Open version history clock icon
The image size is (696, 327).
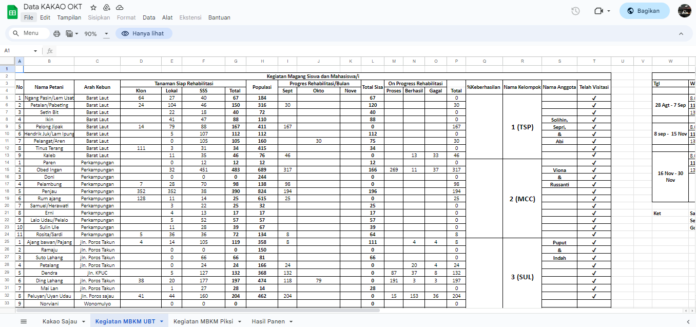[575, 11]
